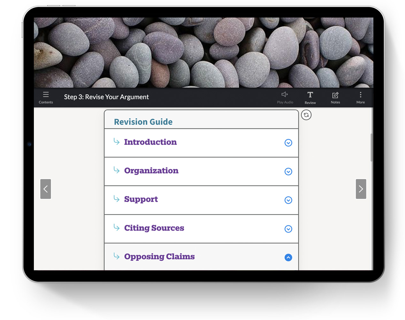Image resolution: width=405 pixels, height=320 pixels.
Task: Select the Support heading
Action: pyautogui.click(x=141, y=200)
